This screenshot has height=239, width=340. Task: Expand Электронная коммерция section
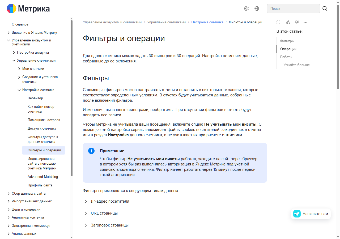[8, 226]
